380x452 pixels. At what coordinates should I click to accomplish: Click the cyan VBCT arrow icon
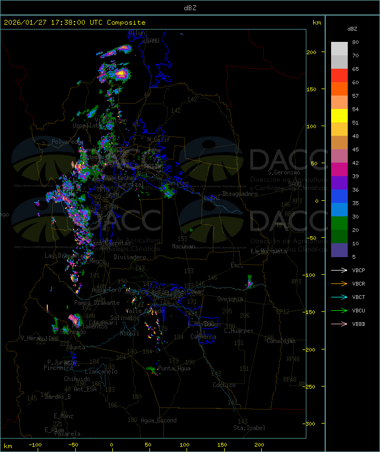pyautogui.click(x=339, y=297)
